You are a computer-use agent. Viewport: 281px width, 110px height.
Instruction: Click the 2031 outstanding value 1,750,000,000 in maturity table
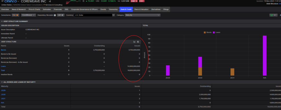click(204, 99)
